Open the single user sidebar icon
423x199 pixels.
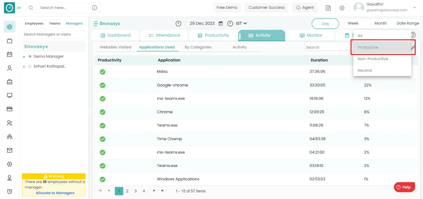tap(9, 68)
